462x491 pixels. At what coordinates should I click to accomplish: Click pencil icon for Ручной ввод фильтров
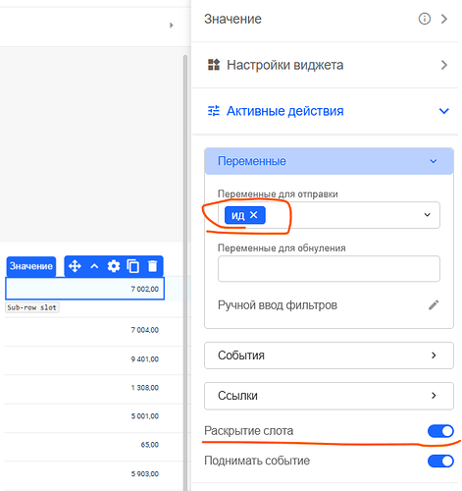coord(434,305)
